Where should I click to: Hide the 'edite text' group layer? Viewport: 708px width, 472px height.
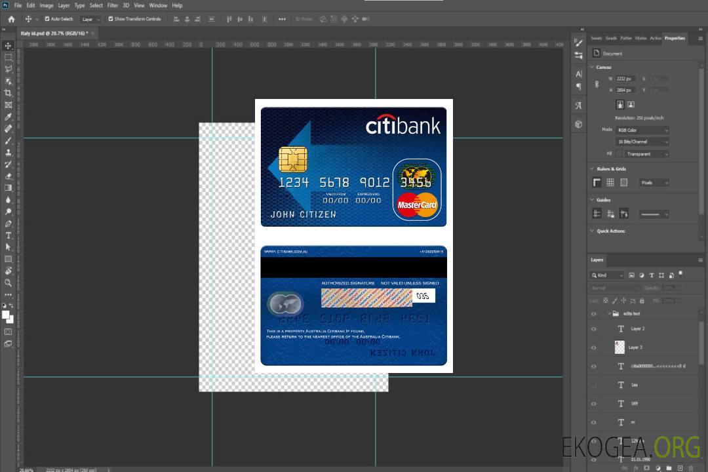[x=594, y=314]
